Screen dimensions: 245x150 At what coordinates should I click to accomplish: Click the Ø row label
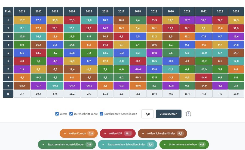[8, 94]
